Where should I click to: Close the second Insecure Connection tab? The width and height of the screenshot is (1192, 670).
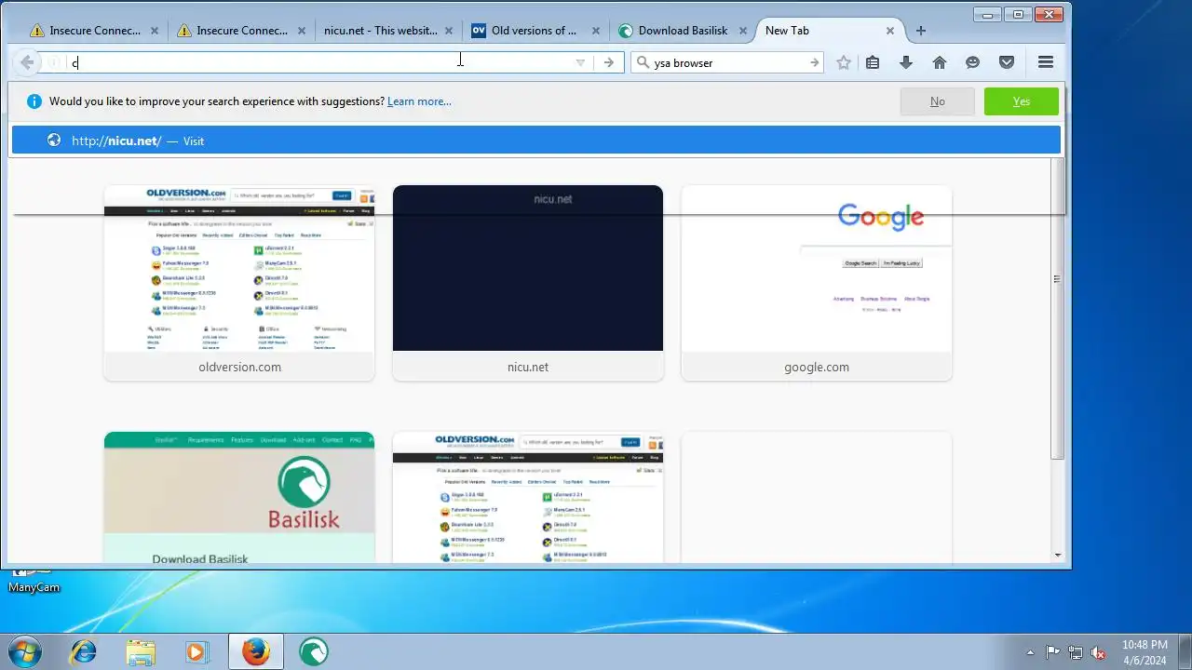pyautogui.click(x=302, y=31)
